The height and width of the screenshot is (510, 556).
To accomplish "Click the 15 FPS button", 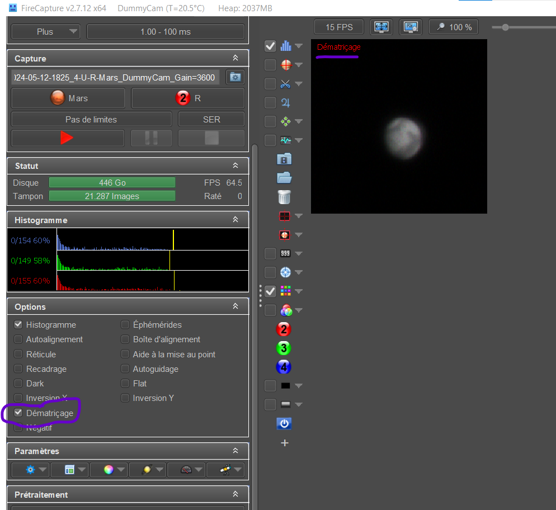I will (x=339, y=27).
